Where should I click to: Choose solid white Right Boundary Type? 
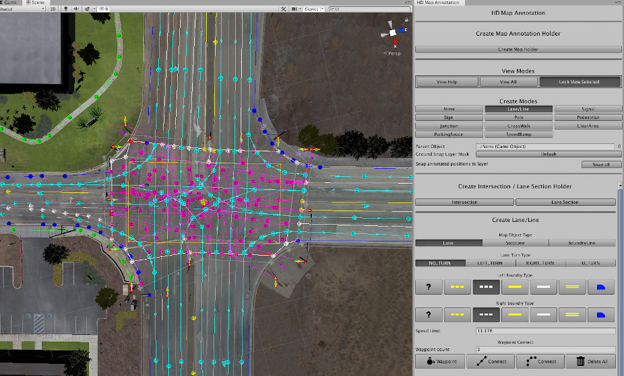pyautogui.click(x=544, y=315)
